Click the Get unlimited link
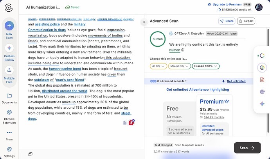 [236, 81]
